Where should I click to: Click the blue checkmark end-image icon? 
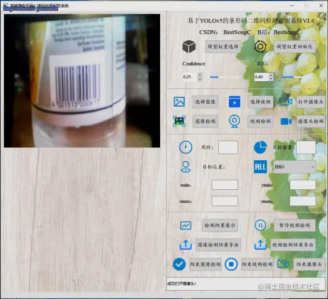[179, 264]
